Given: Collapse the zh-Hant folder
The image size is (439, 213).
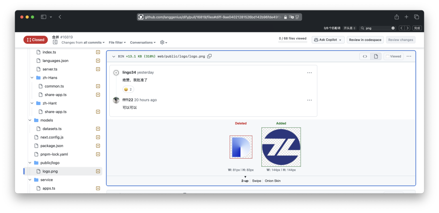Looking at the screenshot, I should [32, 103].
